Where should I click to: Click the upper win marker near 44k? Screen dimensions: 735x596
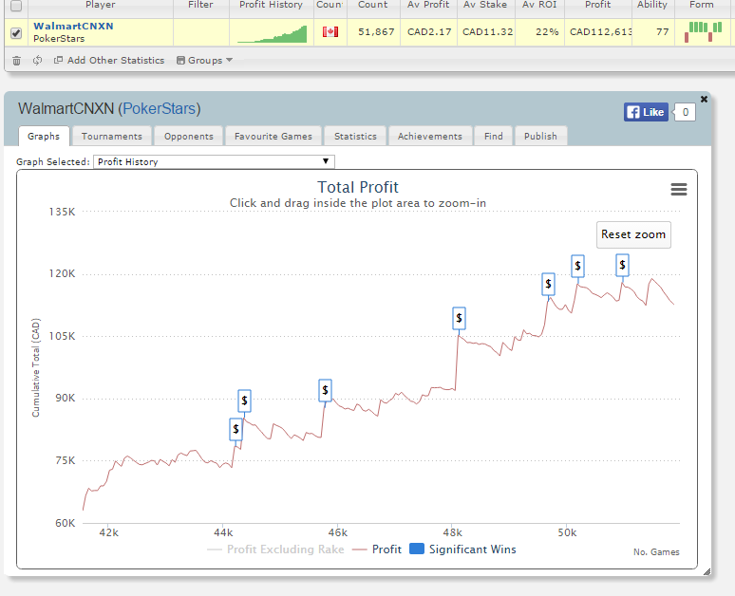244,401
